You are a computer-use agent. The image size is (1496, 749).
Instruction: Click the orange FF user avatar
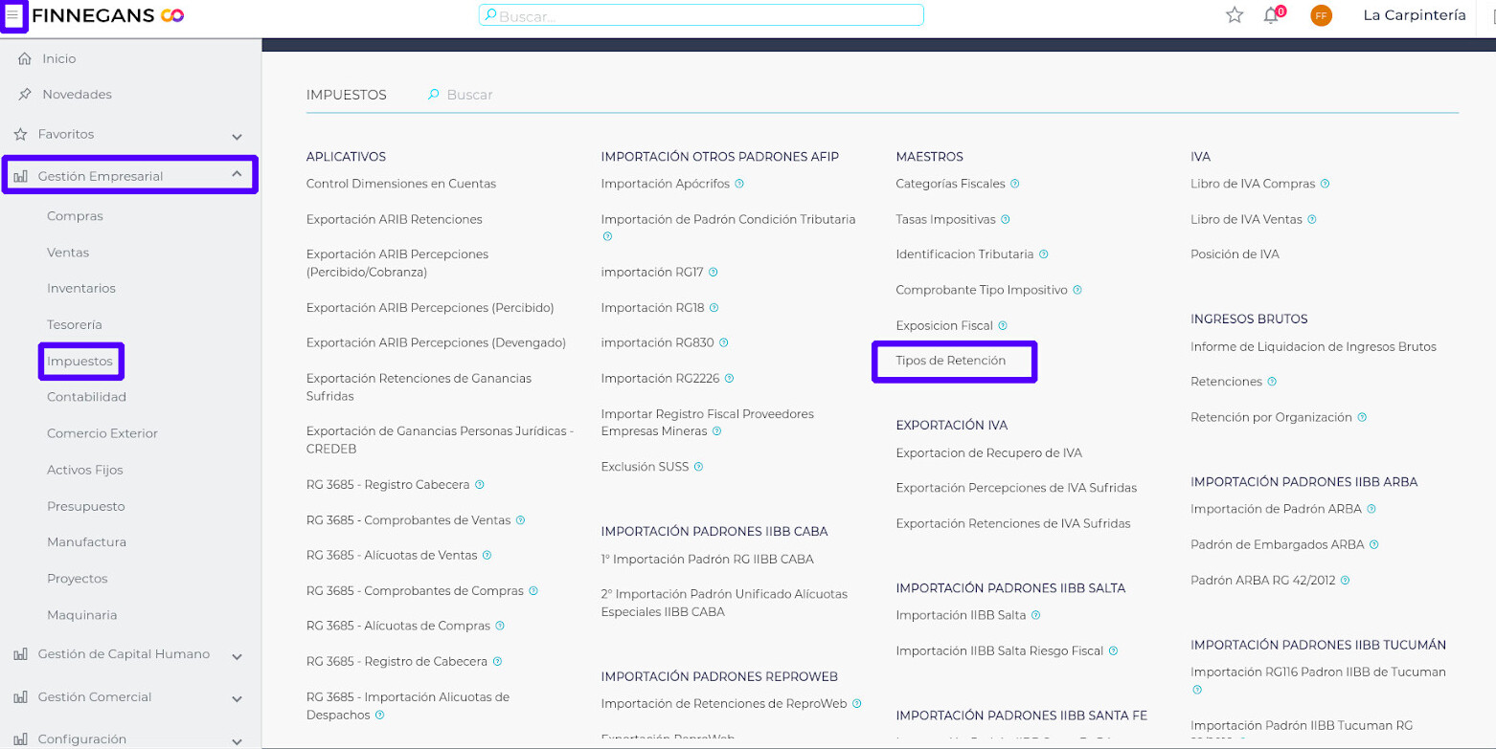pos(1321,15)
